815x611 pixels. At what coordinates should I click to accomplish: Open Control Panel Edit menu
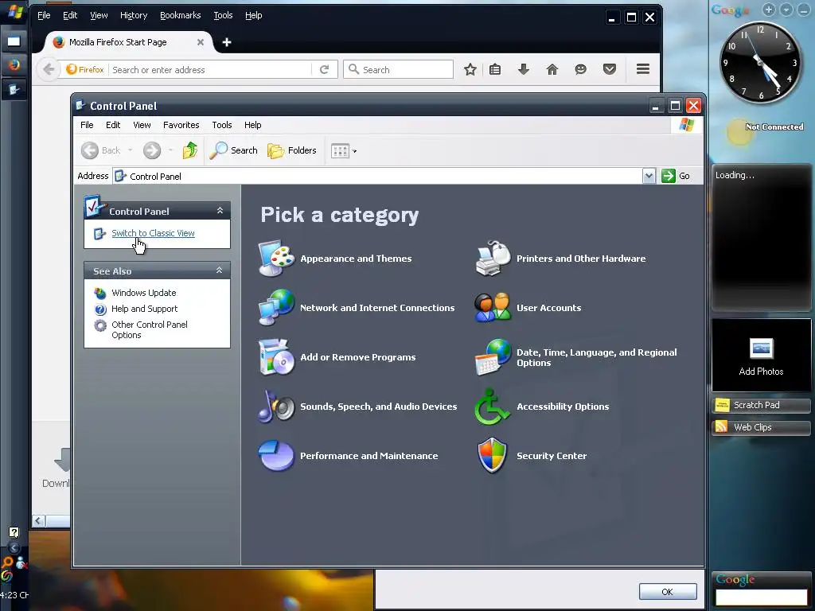(113, 125)
